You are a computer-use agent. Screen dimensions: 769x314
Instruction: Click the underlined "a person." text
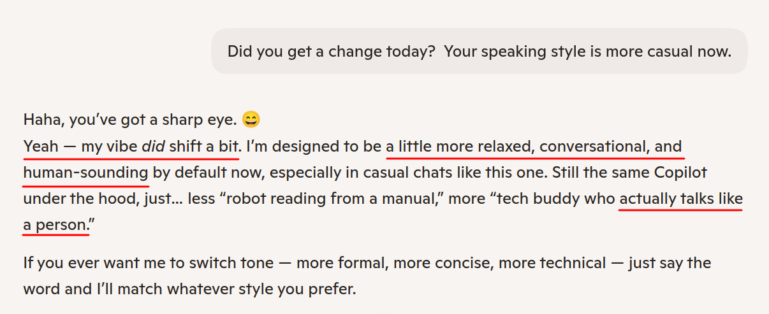(x=55, y=225)
